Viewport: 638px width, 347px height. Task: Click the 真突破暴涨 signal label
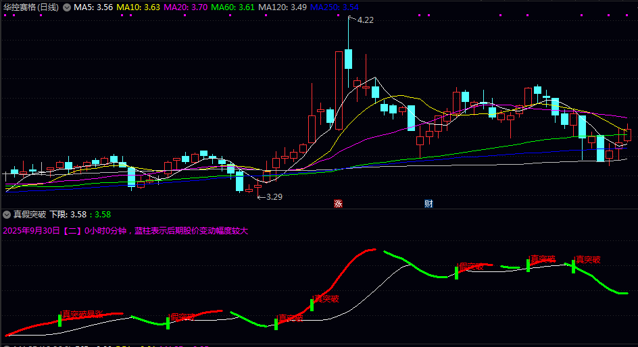(82, 314)
